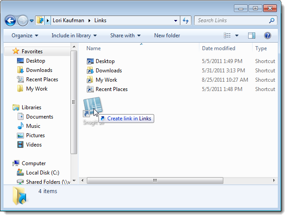Expand the root breadcrumb arrow before Lori Kaufman

[47, 20]
